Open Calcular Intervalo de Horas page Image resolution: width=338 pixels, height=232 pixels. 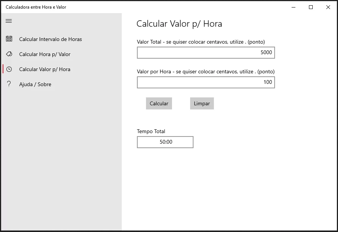click(50, 39)
